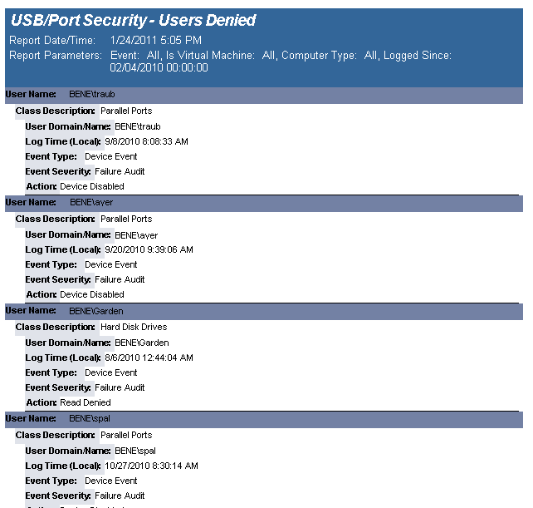Click the report date value 1/24/2011 5:05 PM
Viewport: 533px width, 508px height.
[x=155, y=40]
